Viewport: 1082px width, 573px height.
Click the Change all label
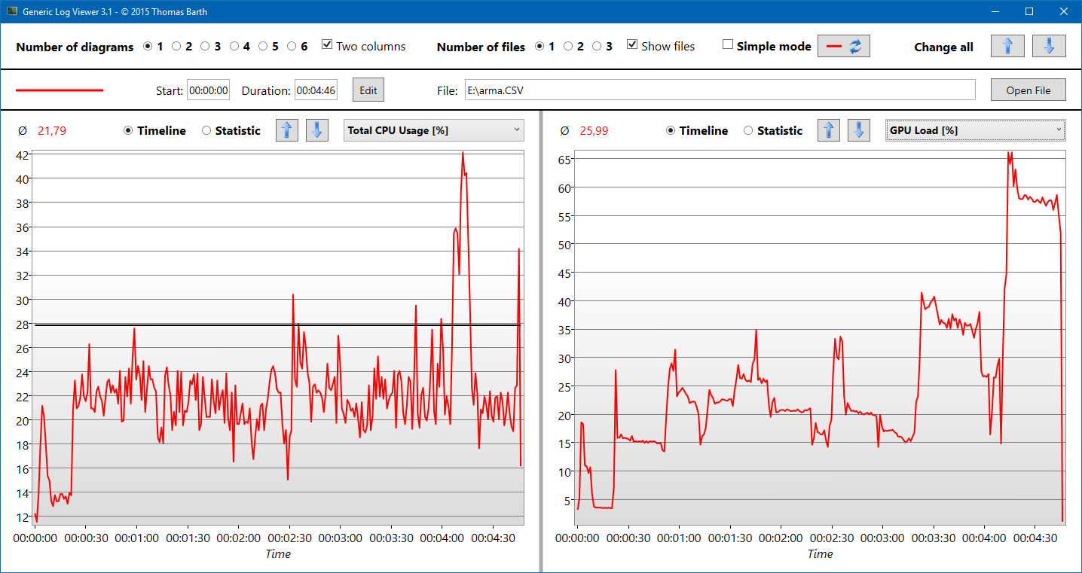(x=944, y=47)
